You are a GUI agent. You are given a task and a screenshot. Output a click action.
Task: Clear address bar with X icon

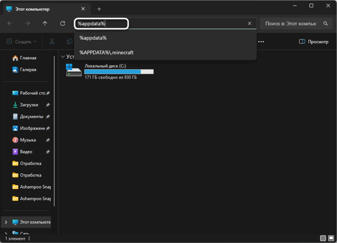pyautogui.click(x=250, y=23)
